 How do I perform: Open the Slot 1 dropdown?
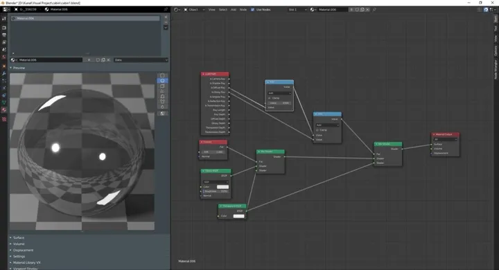pyautogui.click(x=297, y=10)
